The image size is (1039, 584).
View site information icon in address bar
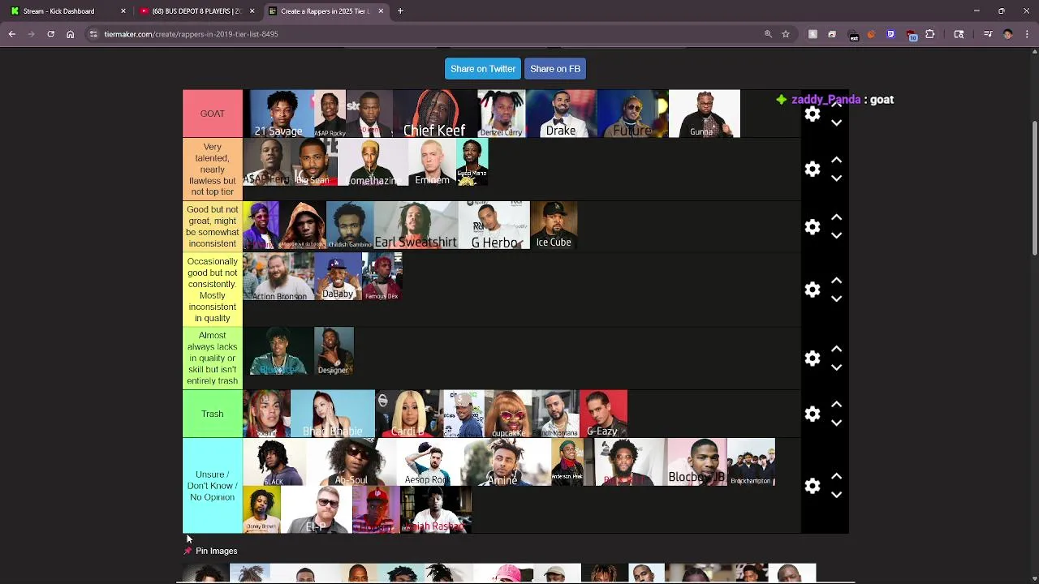click(x=93, y=34)
